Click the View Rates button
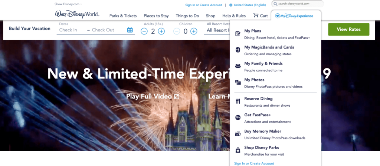 tap(348, 29)
